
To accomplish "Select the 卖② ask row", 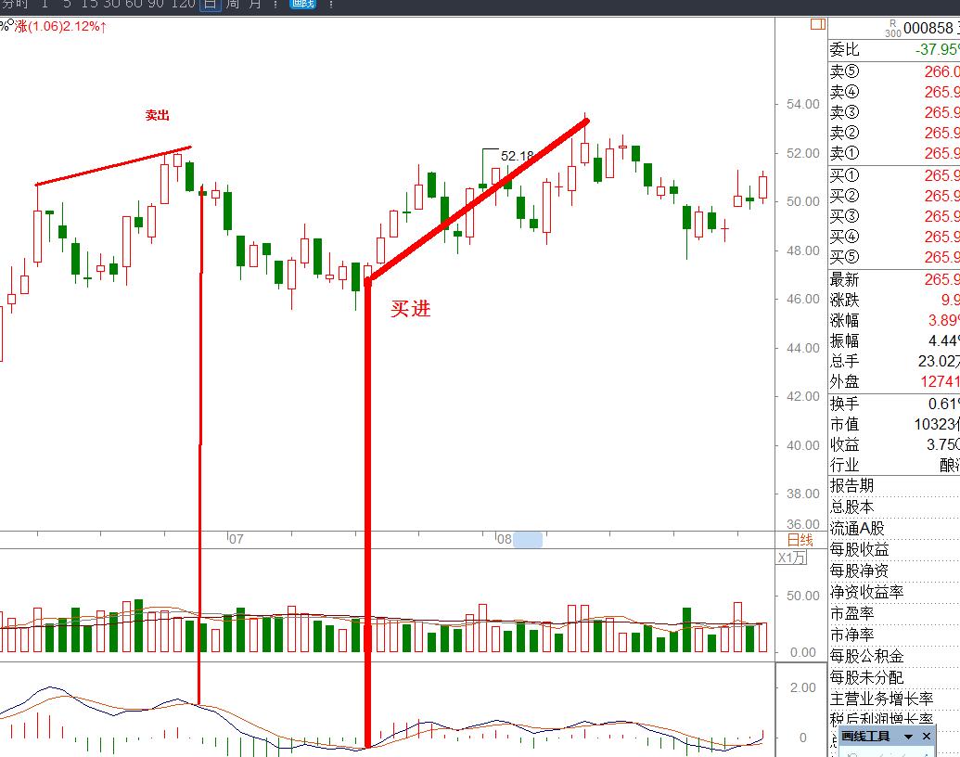I will (894, 133).
